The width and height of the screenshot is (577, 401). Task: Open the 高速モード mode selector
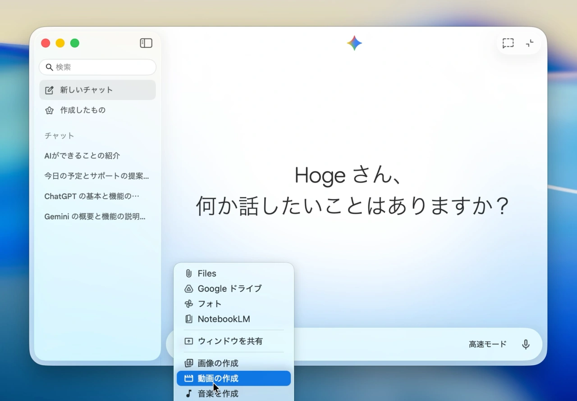click(487, 344)
